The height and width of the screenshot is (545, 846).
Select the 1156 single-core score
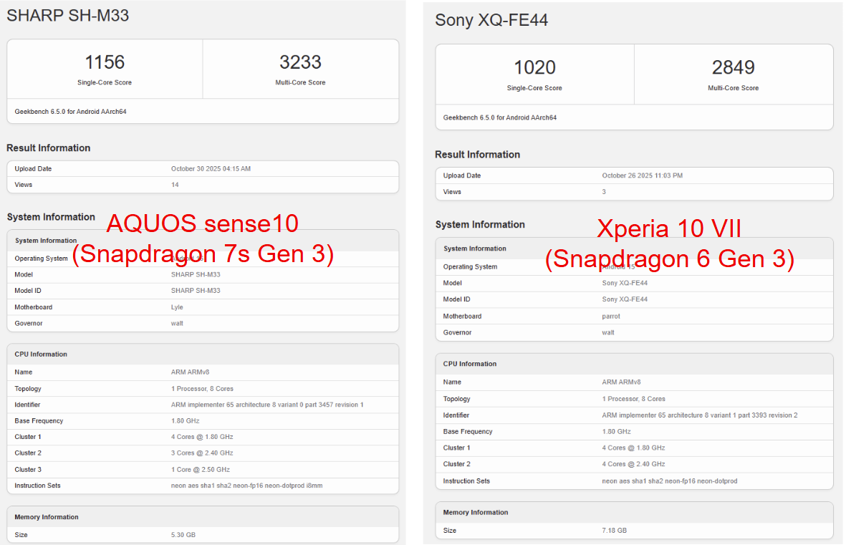click(105, 62)
